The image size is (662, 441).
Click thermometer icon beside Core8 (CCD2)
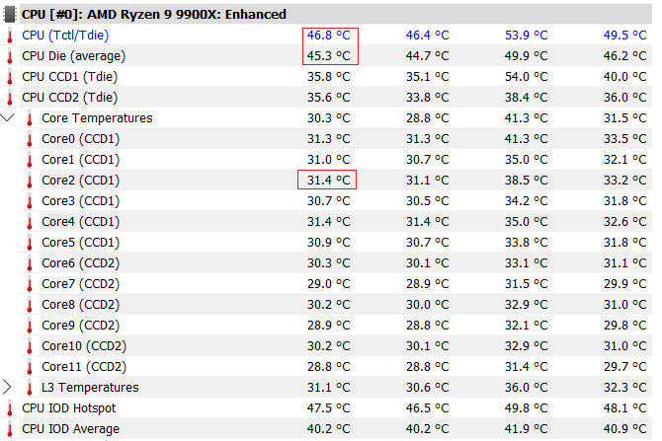pyautogui.click(x=30, y=305)
